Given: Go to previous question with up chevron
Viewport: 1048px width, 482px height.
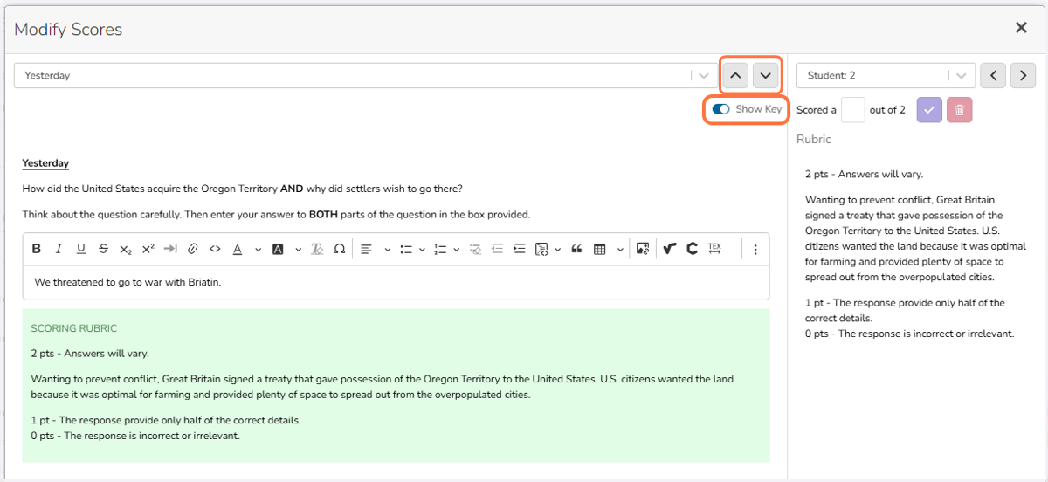Looking at the screenshot, I should (x=735, y=75).
